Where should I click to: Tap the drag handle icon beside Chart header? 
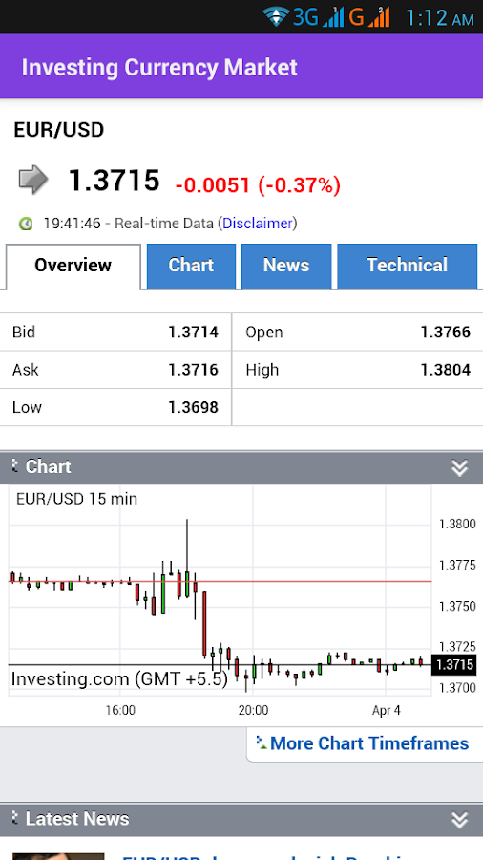15,466
